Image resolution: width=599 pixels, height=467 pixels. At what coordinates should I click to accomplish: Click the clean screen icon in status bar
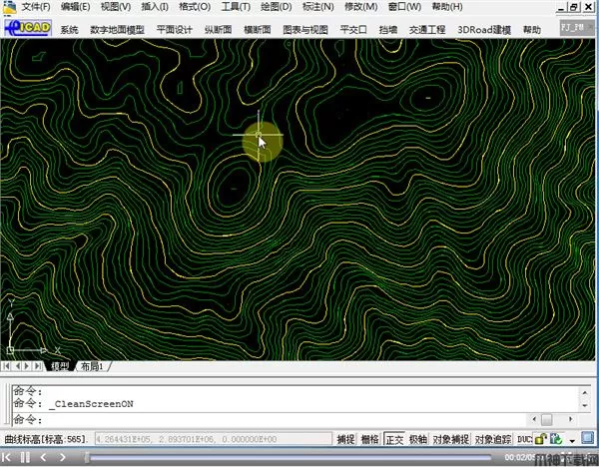coord(588,439)
